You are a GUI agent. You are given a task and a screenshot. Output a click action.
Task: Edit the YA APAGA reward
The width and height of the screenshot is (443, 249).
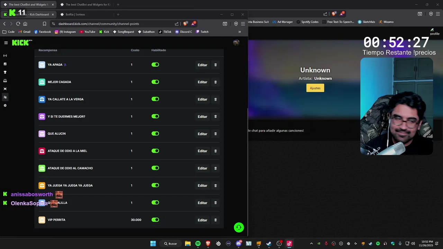tap(202, 65)
